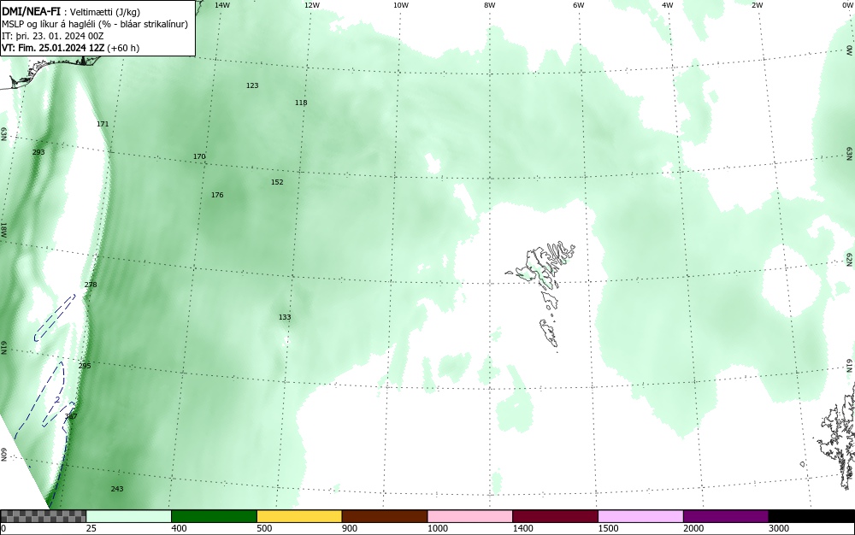Pick the black above-3000 legend swatch
The height and width of the screenshot is (535, 855).
(x=811, y=516)
